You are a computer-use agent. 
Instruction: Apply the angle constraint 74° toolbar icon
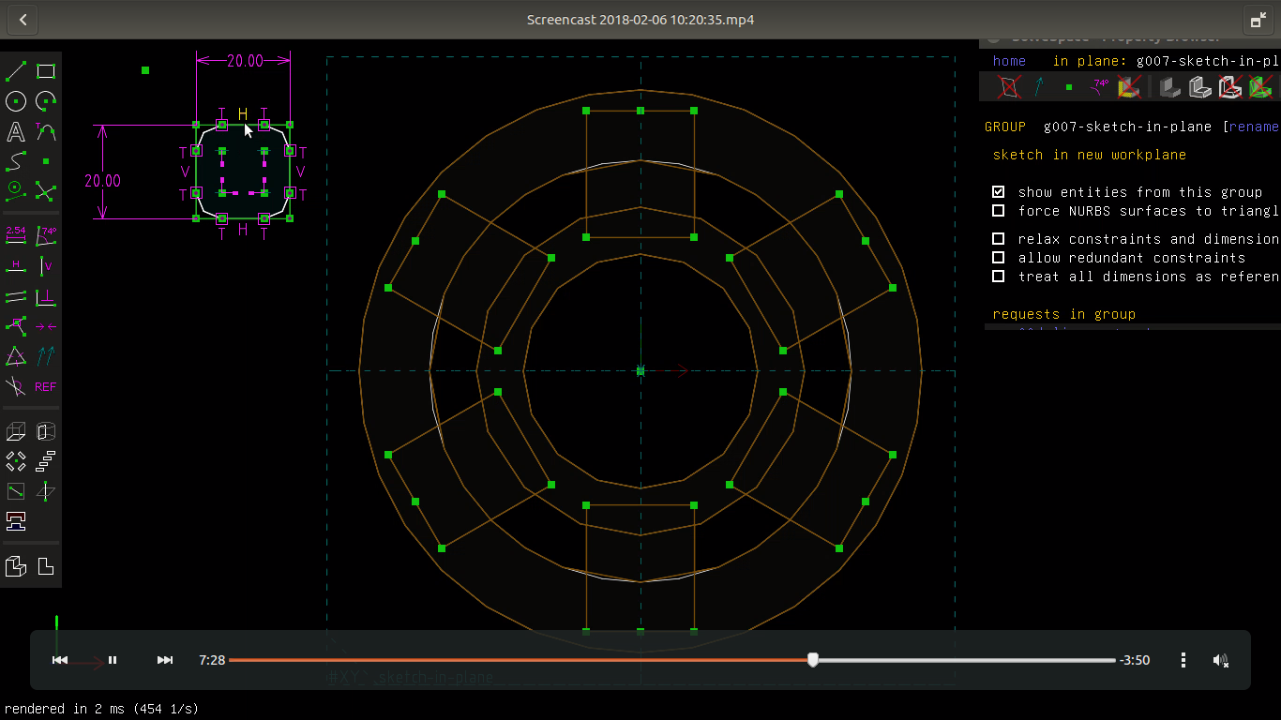pos(46,234)
